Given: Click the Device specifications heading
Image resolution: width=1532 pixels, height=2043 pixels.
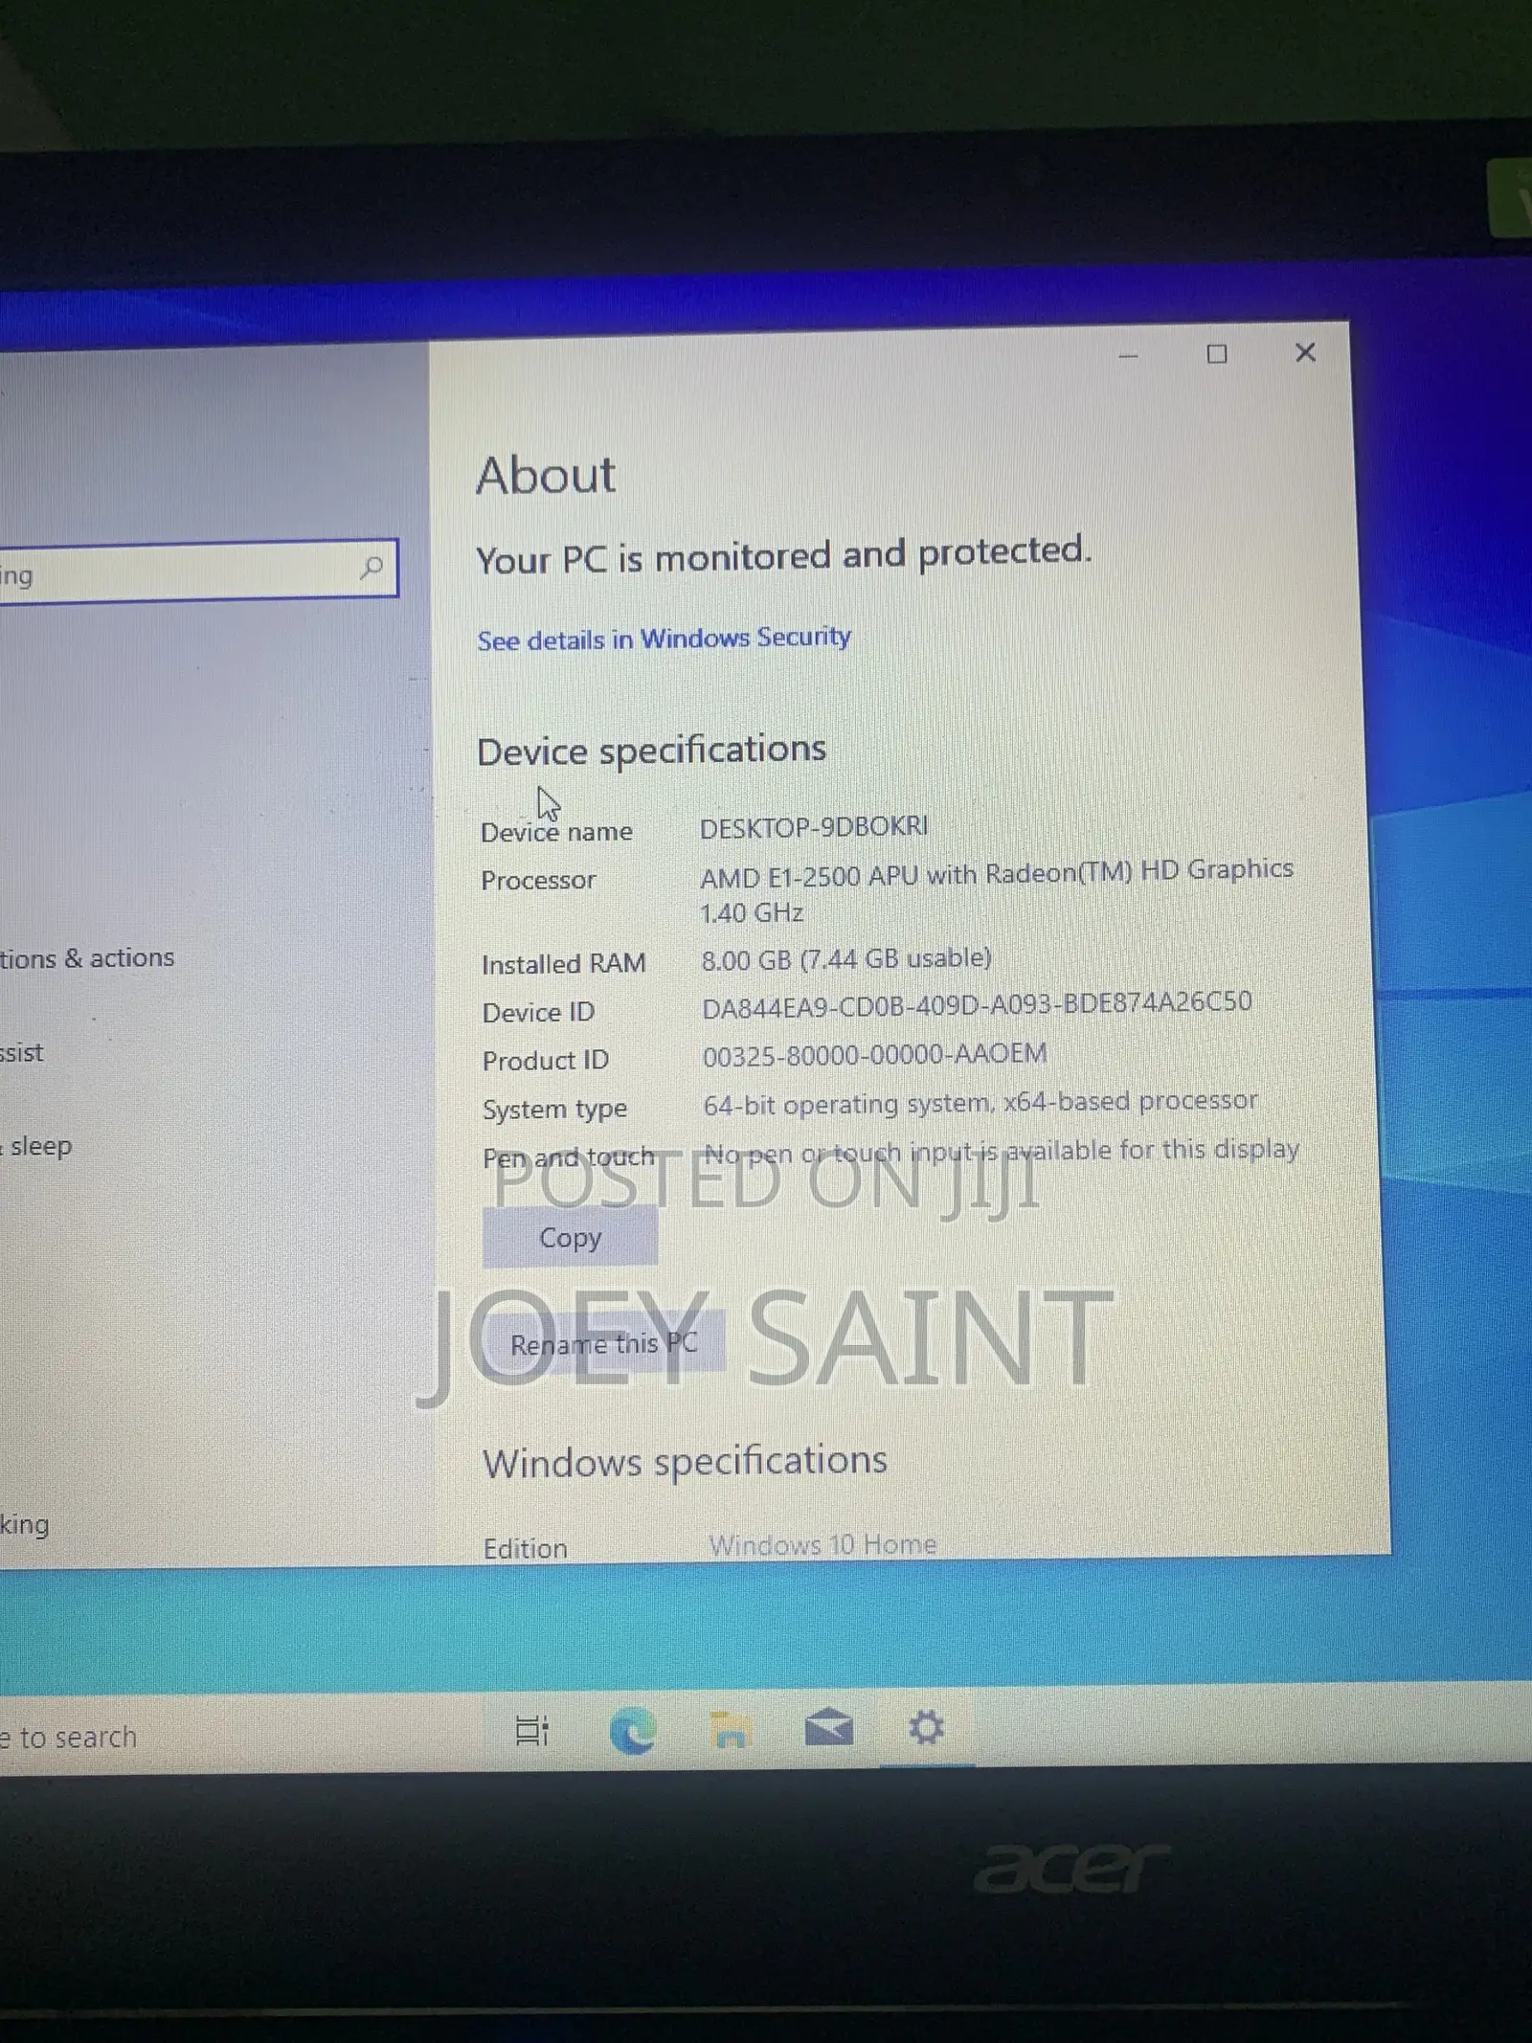Looking at the screenshot, I should coord(651,750).
